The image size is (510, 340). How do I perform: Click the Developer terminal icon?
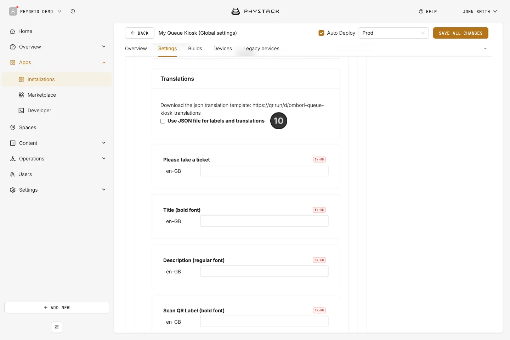click(x=21, y=110)
